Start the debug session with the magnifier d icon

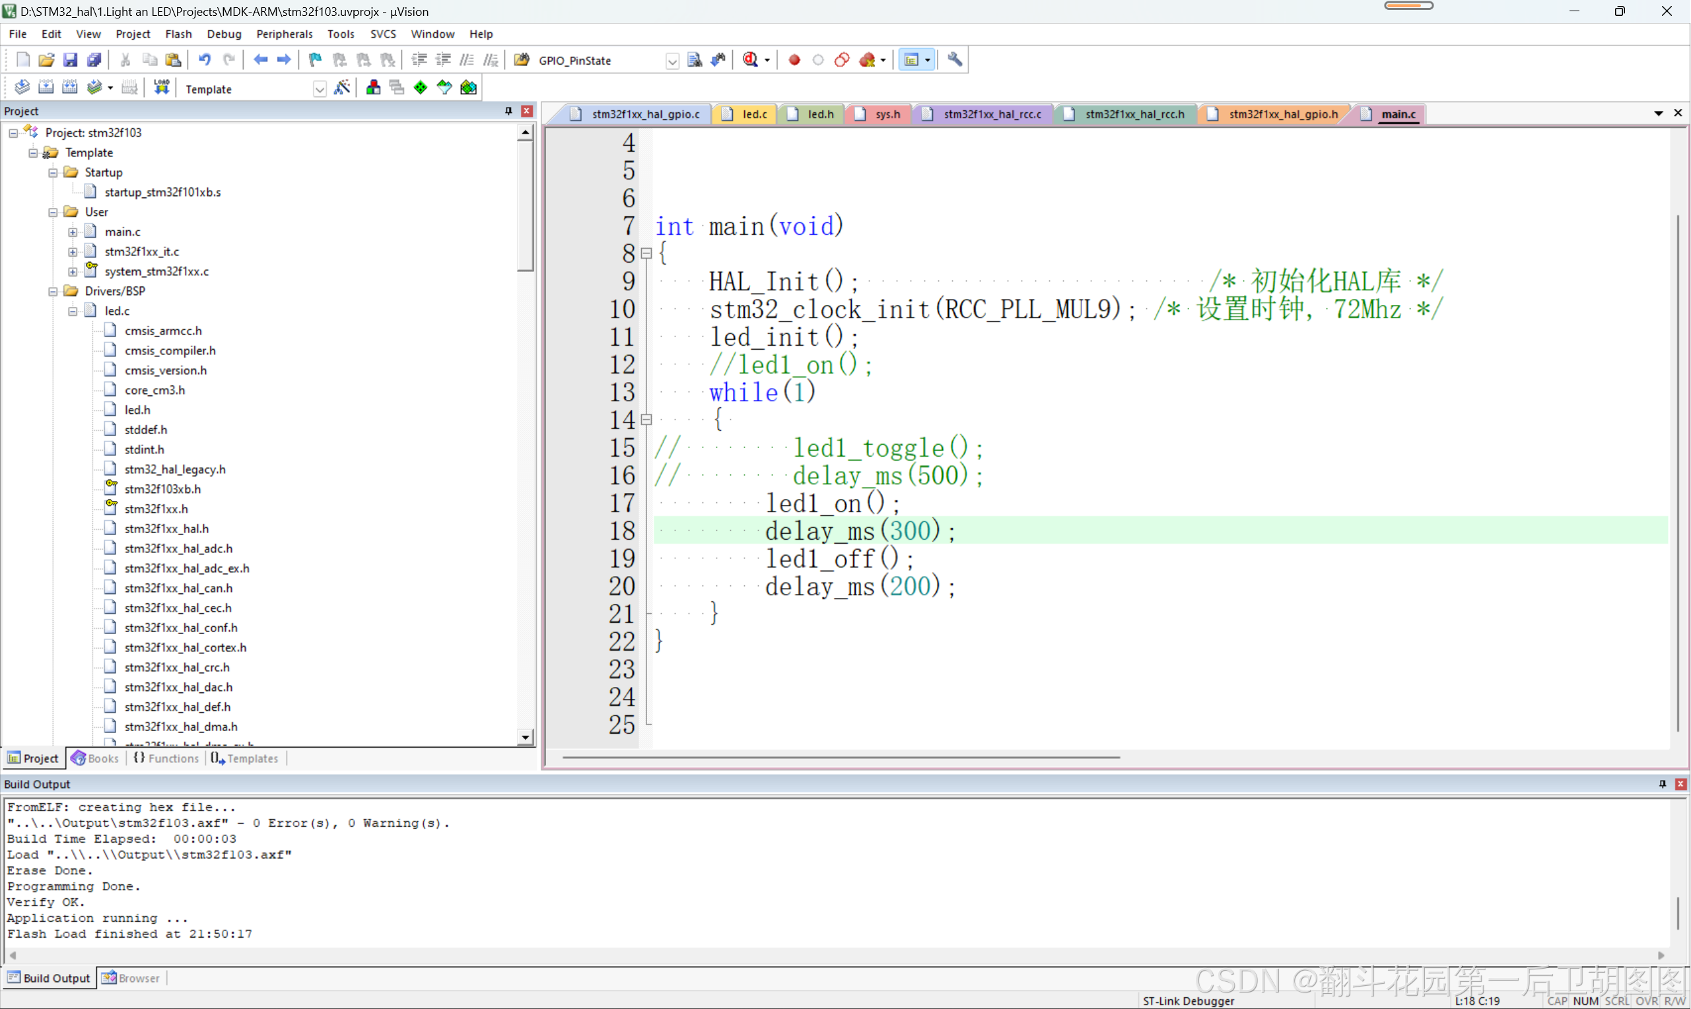[750, 60]
